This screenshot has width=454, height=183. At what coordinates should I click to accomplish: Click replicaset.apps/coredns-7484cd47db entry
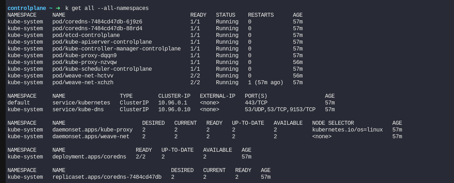pos(107,177)
